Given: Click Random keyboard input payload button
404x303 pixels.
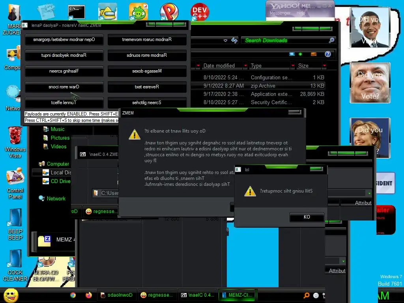Looking at the screenshot, I should pos(64,55).
